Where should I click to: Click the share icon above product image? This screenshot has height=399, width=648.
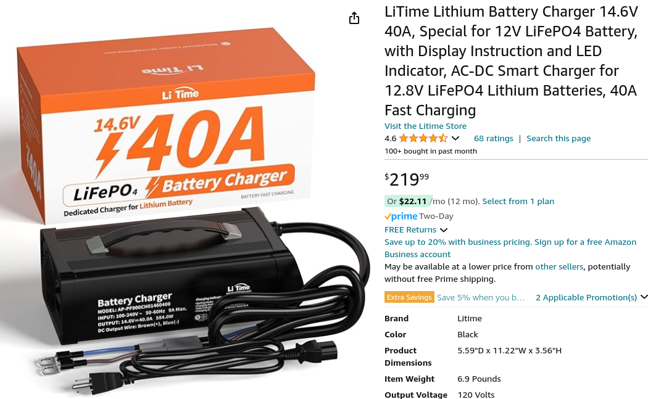(354, 18)
